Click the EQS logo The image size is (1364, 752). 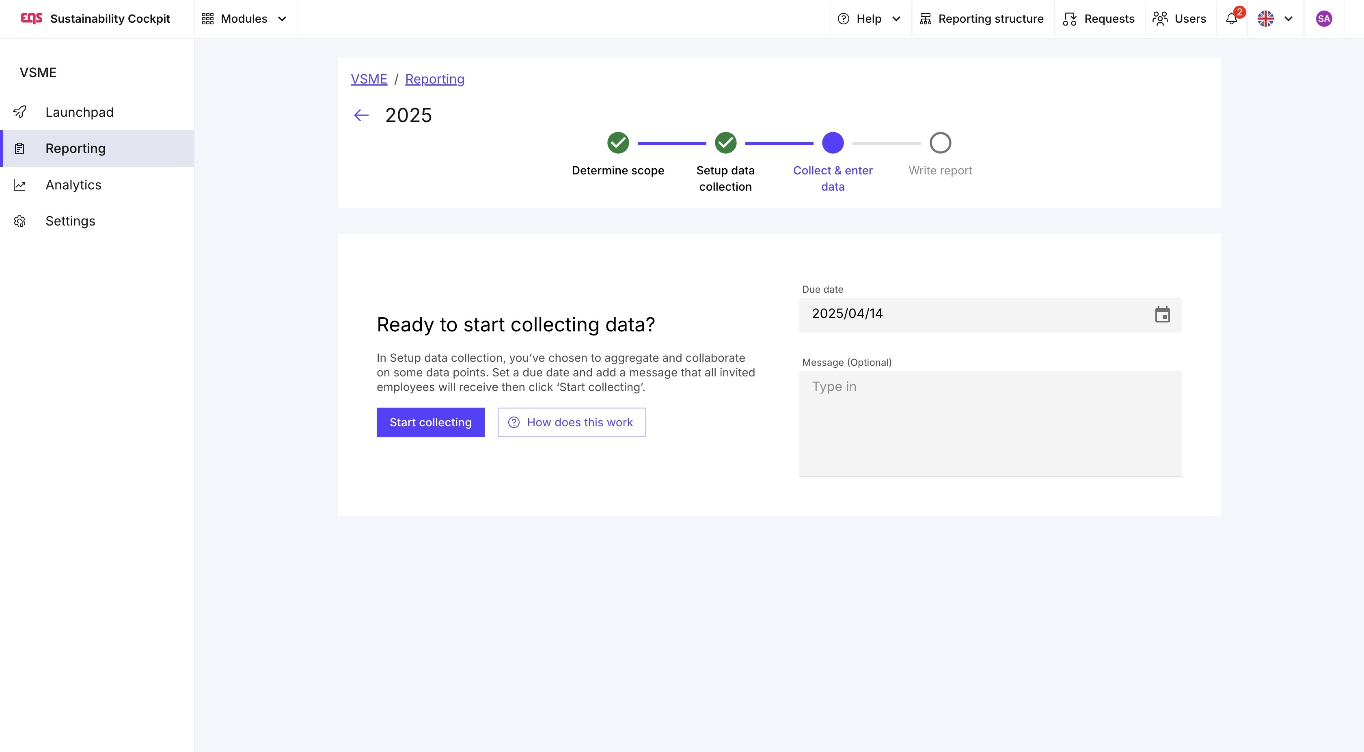pos(31,19)
